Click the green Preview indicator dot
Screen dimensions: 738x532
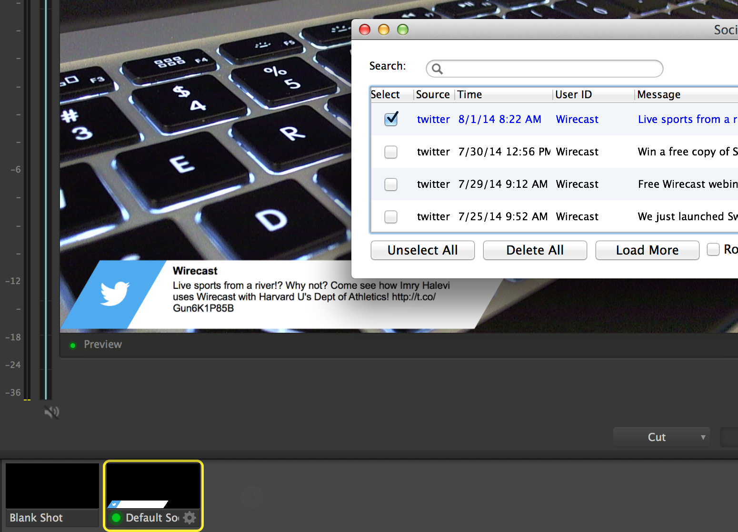pyautogui.click(x=73, y=345)
